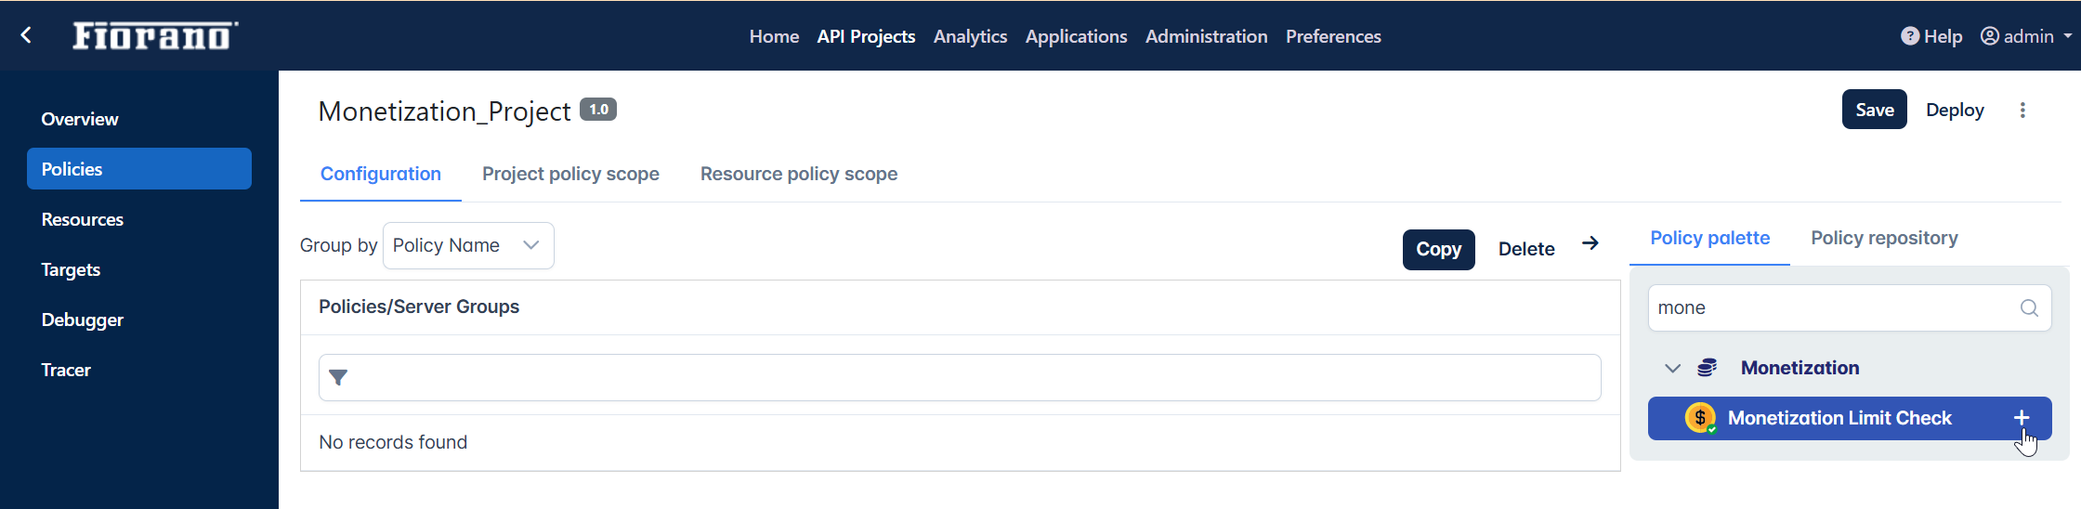The image size is (2081, 509).
Task: Click the dollar coin icon of Limit Check
Action: tap(1700, 418)
